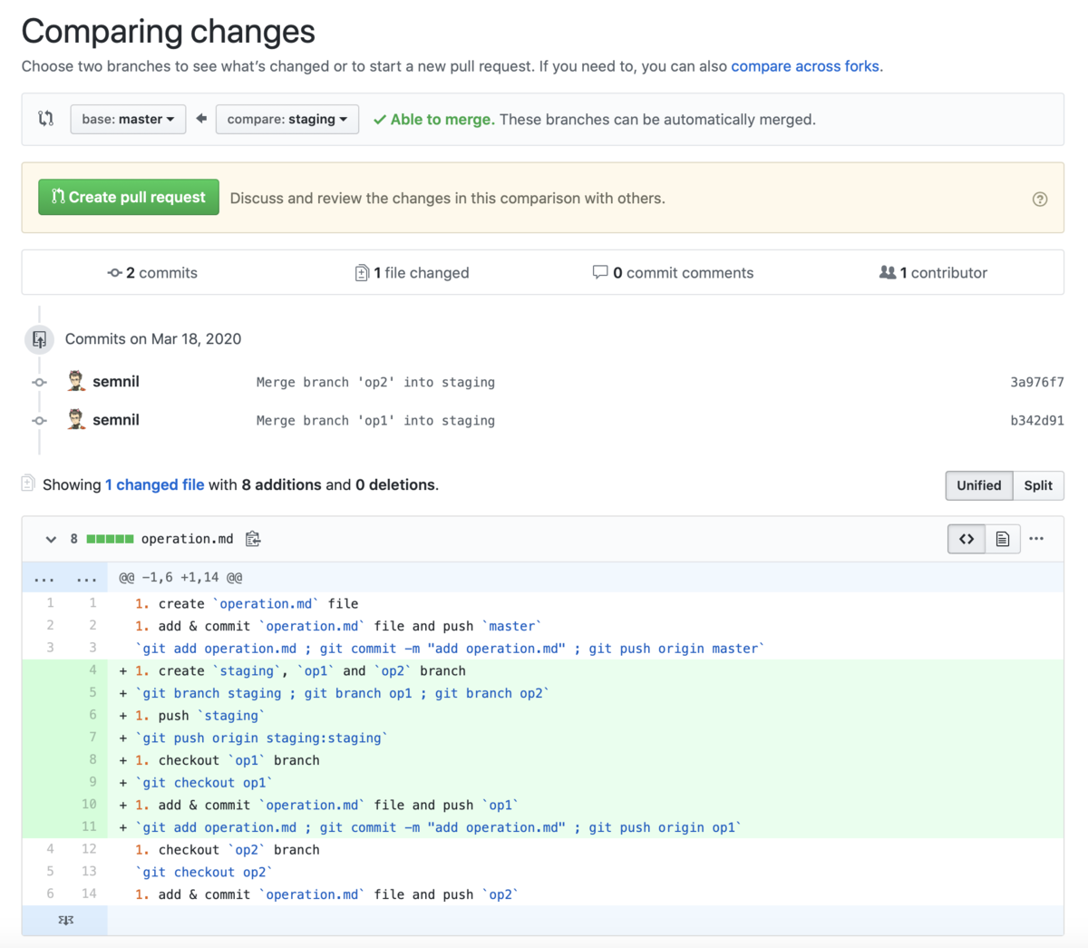This screenshot has height=948, width=1088.
Task: Follow the compare across forks link
Action: [x=805, y=66]
